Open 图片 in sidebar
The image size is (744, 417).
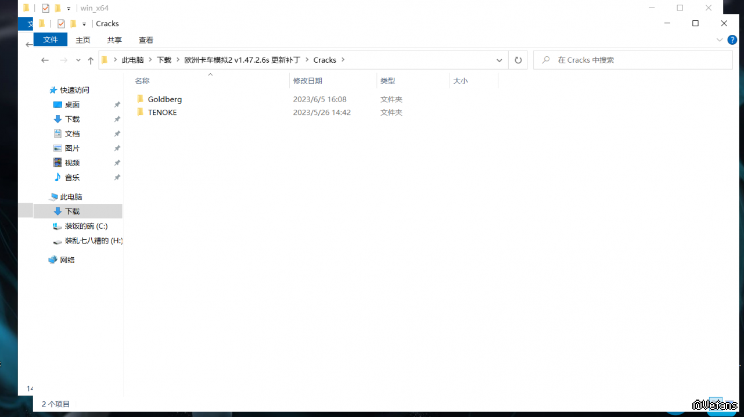(x=72, y=148)
